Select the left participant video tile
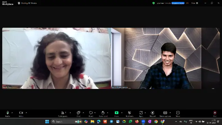The image size is (222, 125). coord(57,58)
